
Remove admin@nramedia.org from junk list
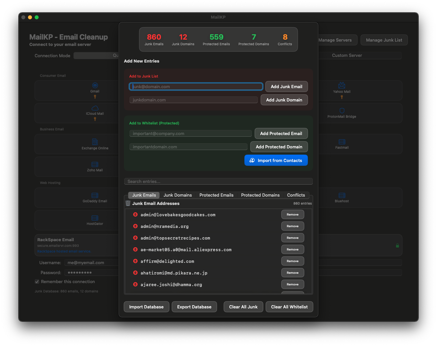coord(293,226)
